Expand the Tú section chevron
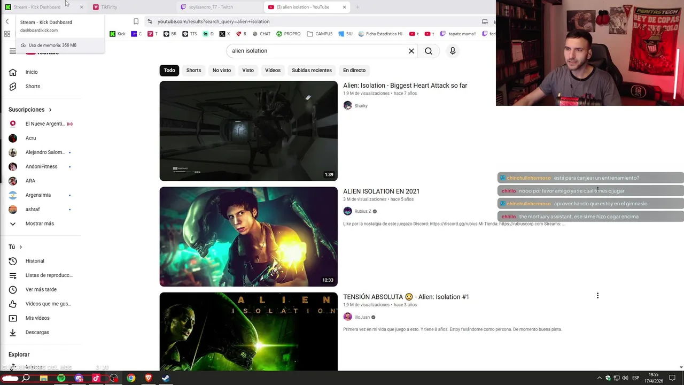 [21, 247]
